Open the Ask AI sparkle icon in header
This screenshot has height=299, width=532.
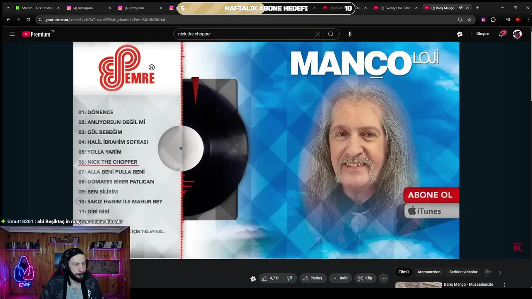459,34
